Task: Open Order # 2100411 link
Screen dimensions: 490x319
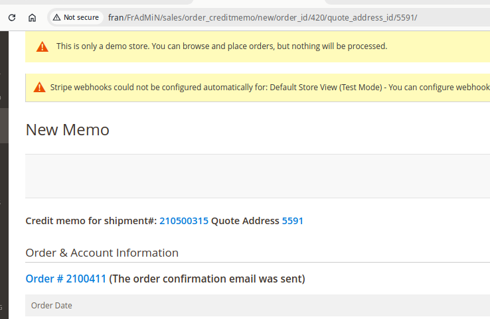Action: point(66,279)
